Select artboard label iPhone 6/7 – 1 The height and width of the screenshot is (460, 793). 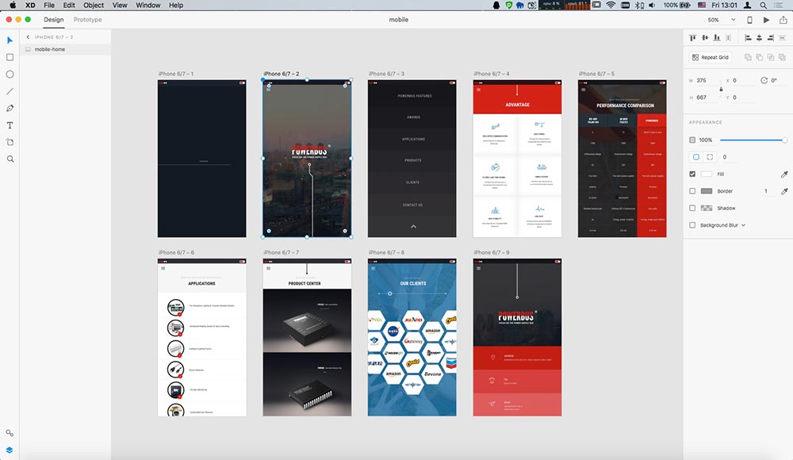click(x=176, y=74)
